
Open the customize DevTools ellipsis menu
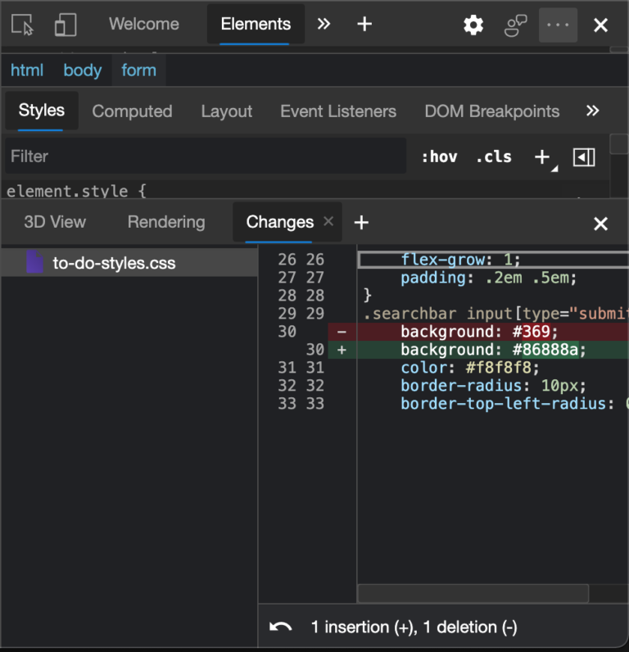pos(558,25)
